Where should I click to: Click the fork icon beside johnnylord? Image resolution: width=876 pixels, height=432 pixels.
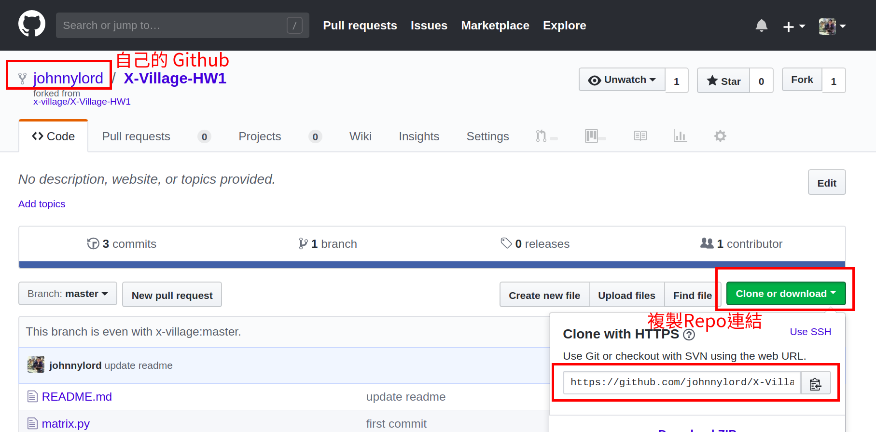click(x=22, y=79)
